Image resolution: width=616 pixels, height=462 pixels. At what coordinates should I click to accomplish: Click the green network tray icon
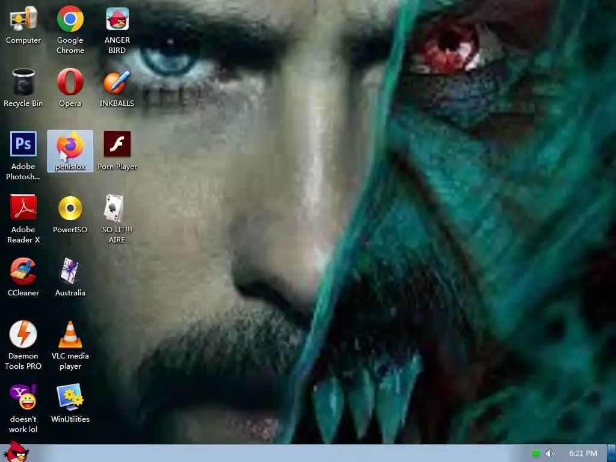[x=536, y=454]
